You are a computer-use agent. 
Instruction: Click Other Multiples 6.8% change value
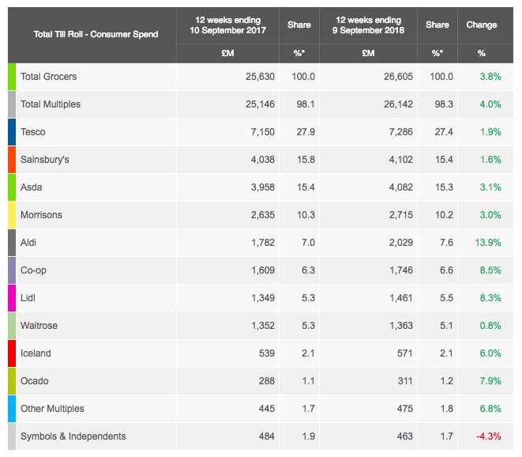[x=490, y=409]
